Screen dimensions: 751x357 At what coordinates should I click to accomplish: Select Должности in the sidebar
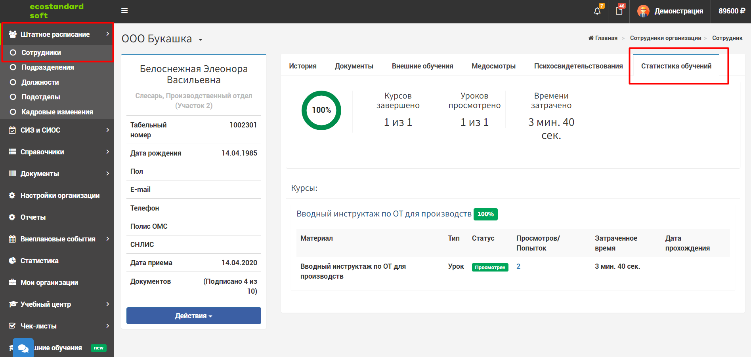40,82
